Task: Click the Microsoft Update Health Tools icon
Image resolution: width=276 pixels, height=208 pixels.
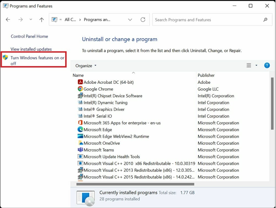Action: click(80, 156)
